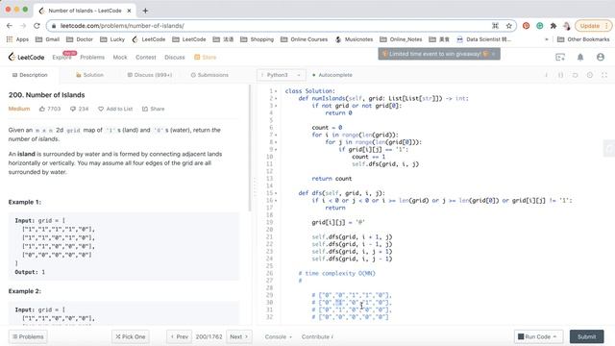Click the address bar keyboard shortcut icon
Viewport: 615px width, 346px height.
(496, 26)
